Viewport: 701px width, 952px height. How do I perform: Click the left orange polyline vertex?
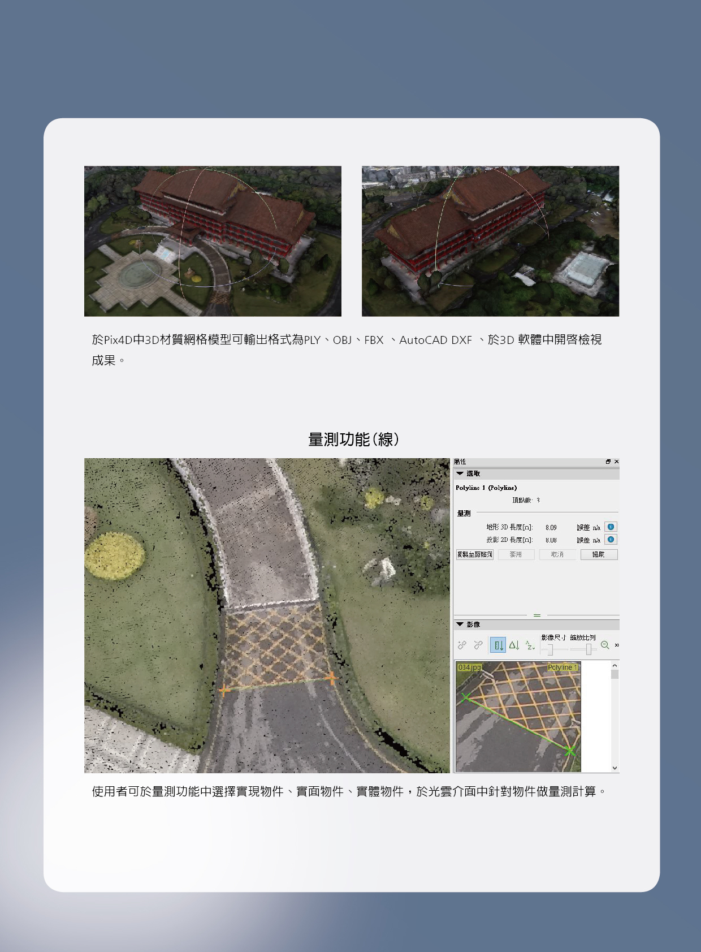(224, 690)
